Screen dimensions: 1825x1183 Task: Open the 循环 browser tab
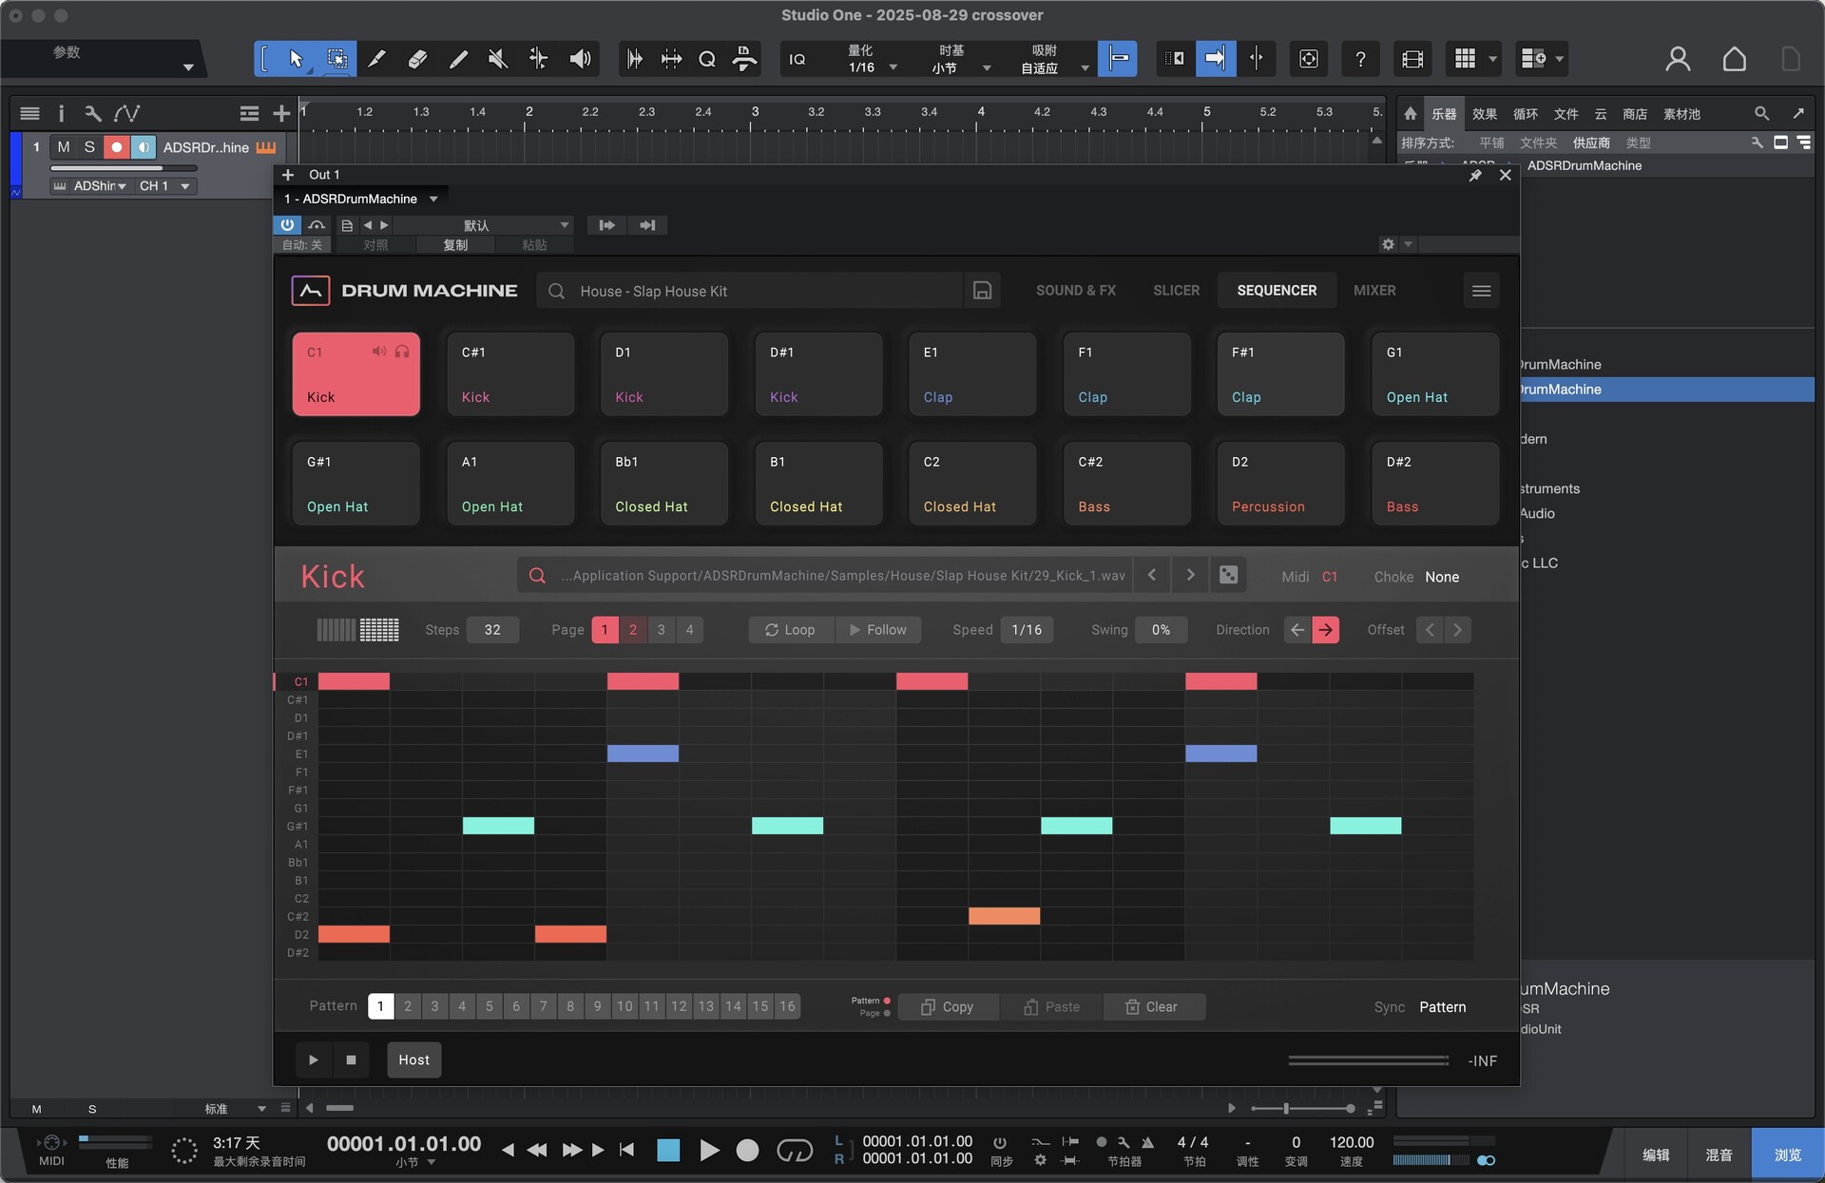1525,114
